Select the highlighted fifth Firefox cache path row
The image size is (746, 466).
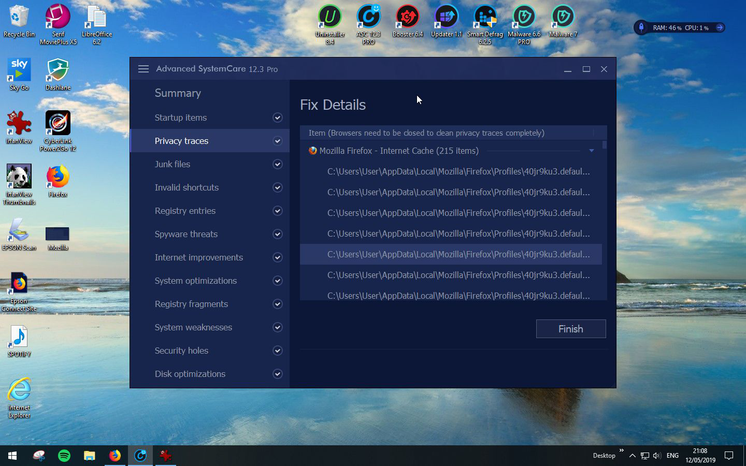(x=451, y=254)
